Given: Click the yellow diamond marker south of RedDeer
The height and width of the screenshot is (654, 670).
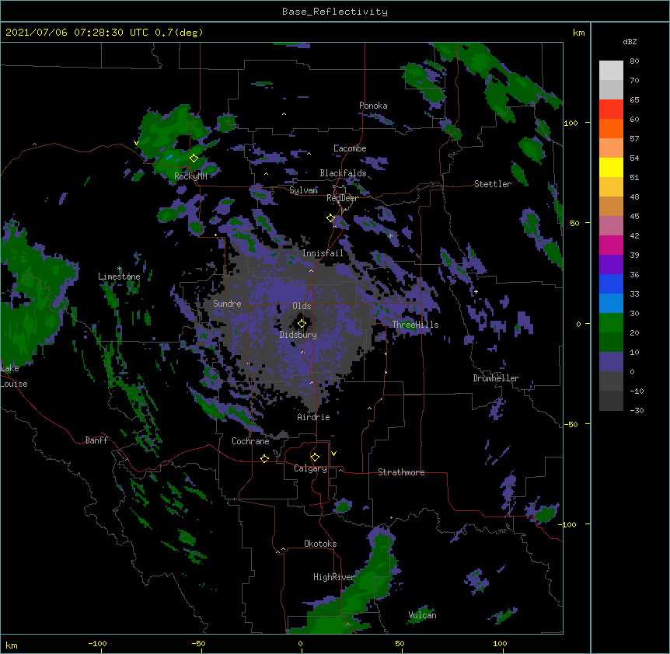Looking at the screenshot, I should click(x=330, y=218).
